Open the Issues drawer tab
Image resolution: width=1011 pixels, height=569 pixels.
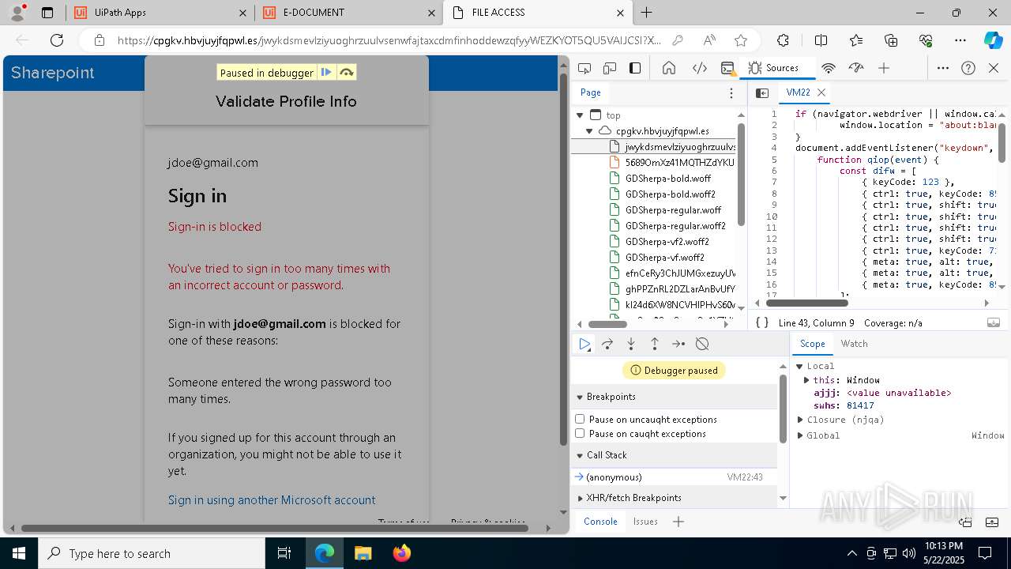tap(645, 522)
